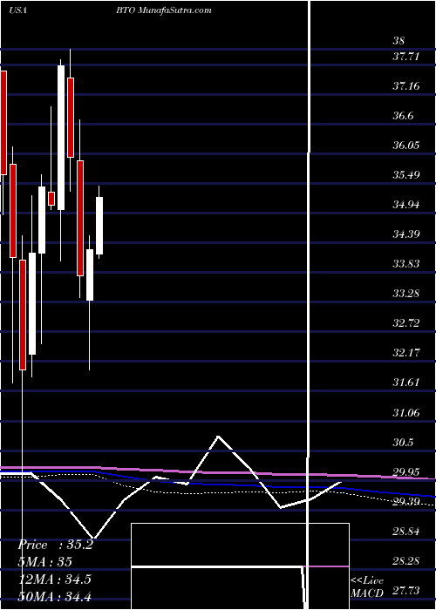This screenshot has height=610, width=436.
Task: Click the 32.72 price axis label
Action: [x=405, y=323]
